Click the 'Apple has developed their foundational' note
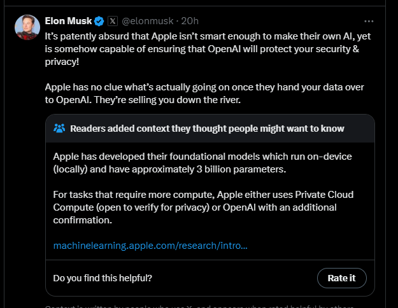The width and height of the screenshot is (398, 308). pyautogui.click(x=203, y=163)
